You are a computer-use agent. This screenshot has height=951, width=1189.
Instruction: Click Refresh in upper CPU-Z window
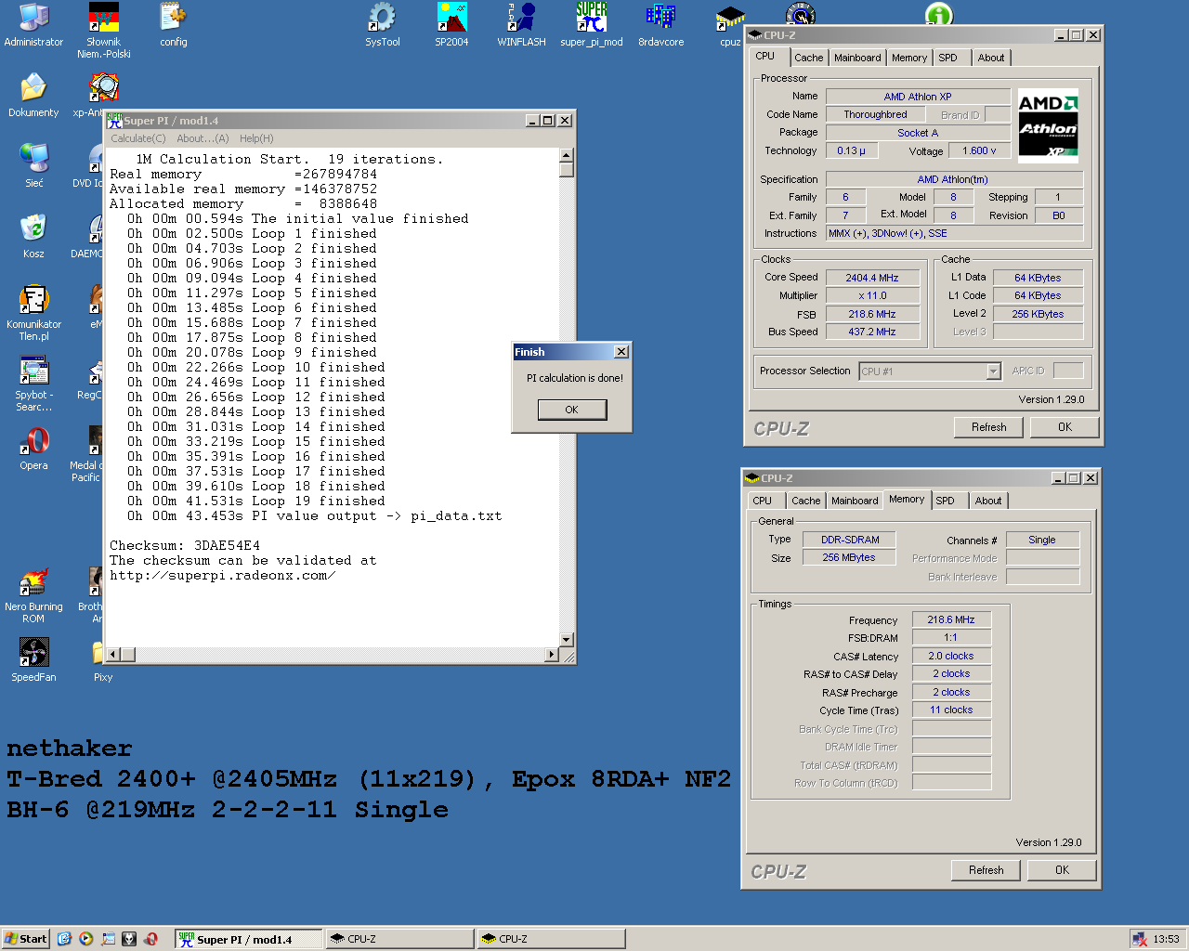989,427
